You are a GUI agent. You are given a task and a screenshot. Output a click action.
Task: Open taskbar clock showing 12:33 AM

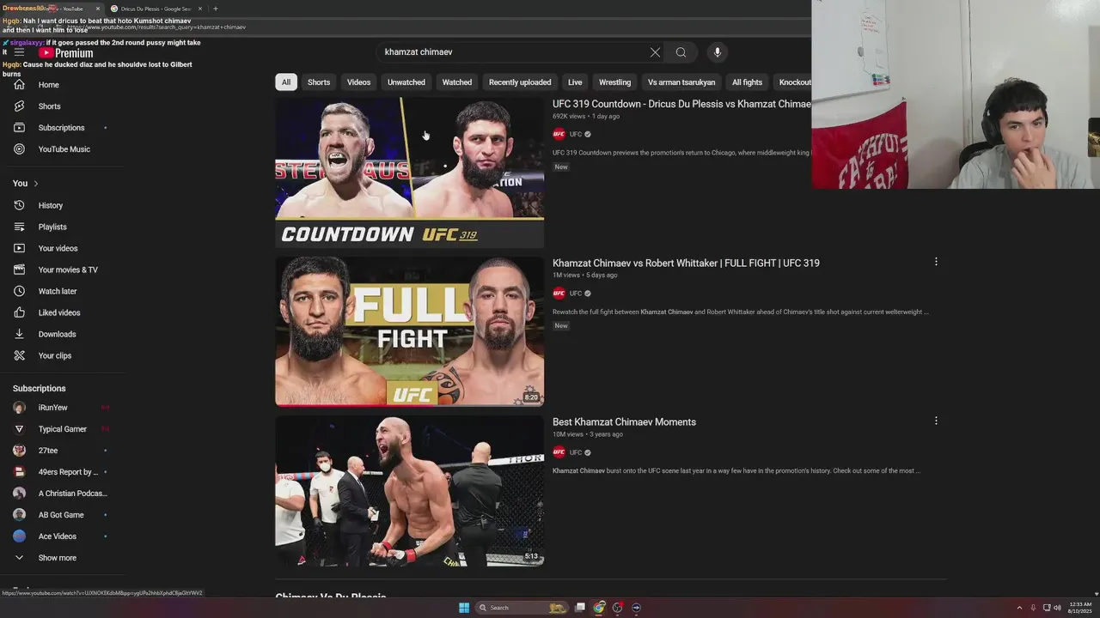click(x=1080, y=608)
